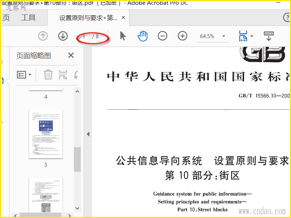The width and height of the screenshot is (291, 218).
Task: Click the scrolling mode keyboard icon
Action: click(x=268, y=36)
